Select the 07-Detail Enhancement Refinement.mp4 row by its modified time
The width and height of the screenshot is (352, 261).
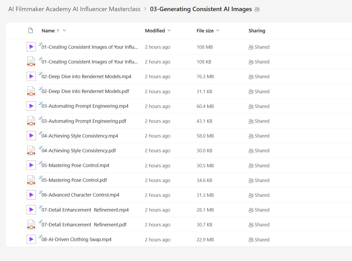point(157,210)
